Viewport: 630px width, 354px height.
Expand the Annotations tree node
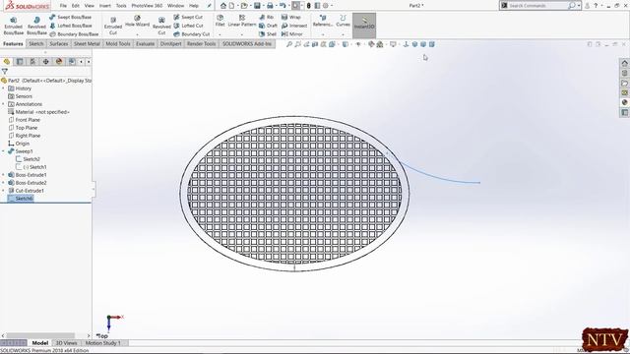[x=3, y=104]
